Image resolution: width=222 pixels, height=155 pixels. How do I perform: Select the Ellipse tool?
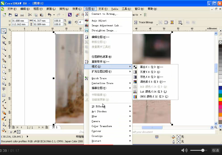(x=4, y=72)
